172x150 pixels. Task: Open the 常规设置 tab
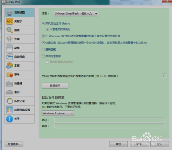click(x=20, y=13)
